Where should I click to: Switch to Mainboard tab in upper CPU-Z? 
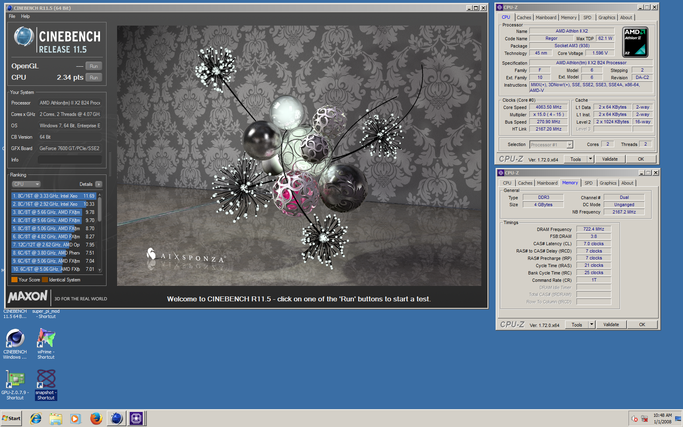(x=546, y=17)
